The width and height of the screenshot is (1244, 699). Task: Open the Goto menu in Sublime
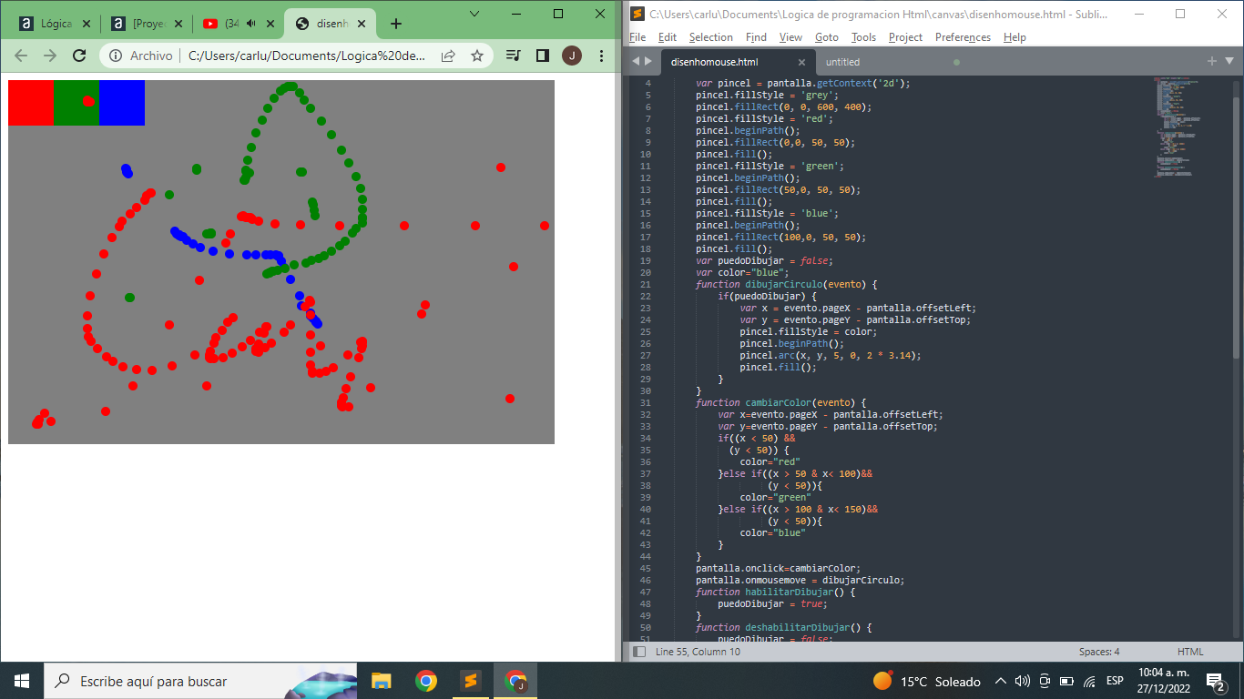pos(827,37)
